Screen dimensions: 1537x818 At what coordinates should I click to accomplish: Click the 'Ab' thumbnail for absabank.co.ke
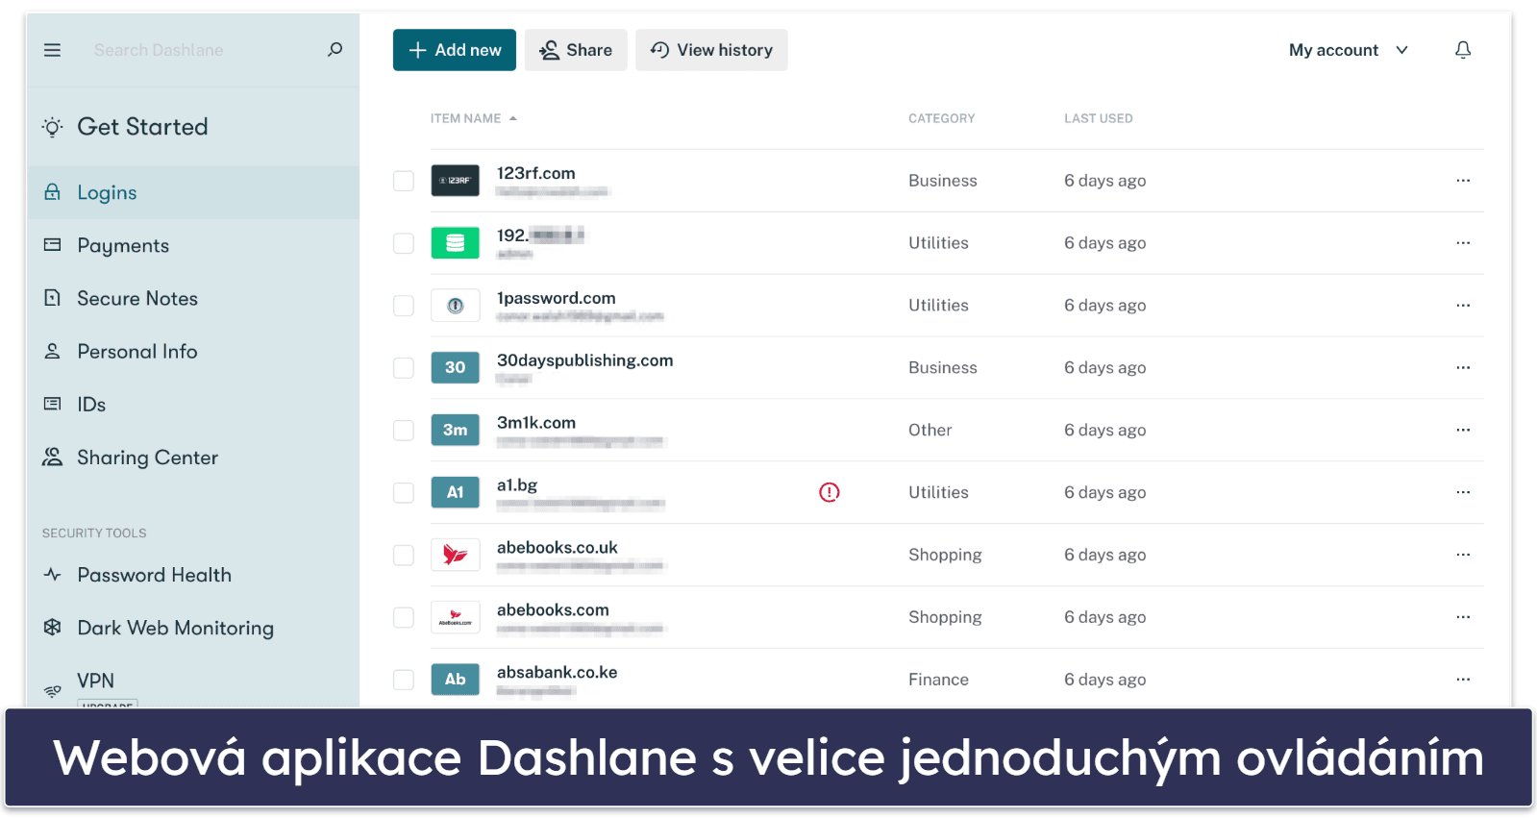tap(455, 680)
